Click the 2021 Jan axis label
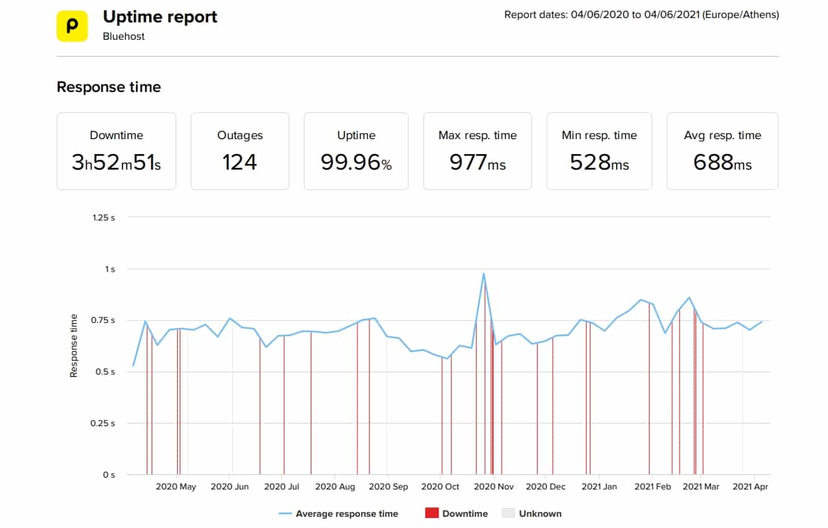The image size is (828, 528). (599, 486)
